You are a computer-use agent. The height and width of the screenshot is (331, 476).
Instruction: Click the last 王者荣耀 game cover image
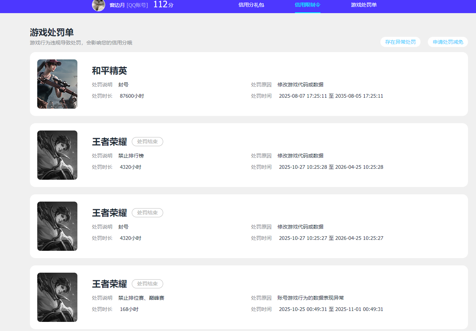(x=57, y=297)
